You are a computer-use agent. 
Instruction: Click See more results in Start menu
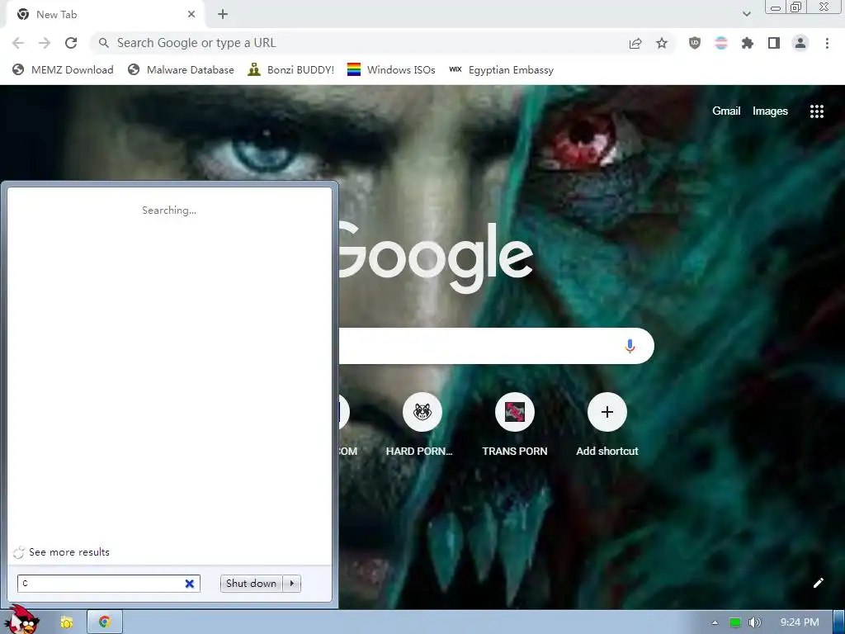point(69,552)
